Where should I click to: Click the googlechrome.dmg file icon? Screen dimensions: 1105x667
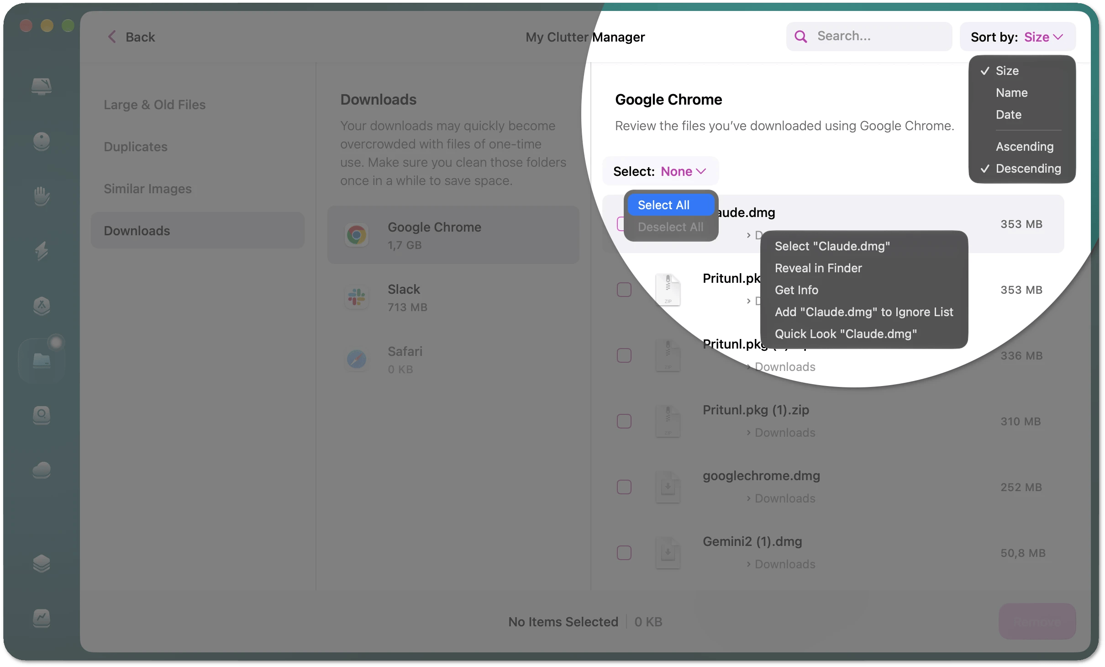668,487
